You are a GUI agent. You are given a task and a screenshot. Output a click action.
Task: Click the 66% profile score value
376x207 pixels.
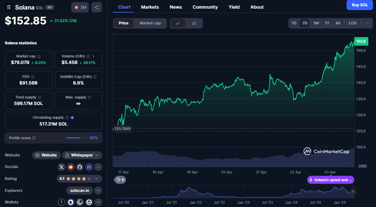94,138
